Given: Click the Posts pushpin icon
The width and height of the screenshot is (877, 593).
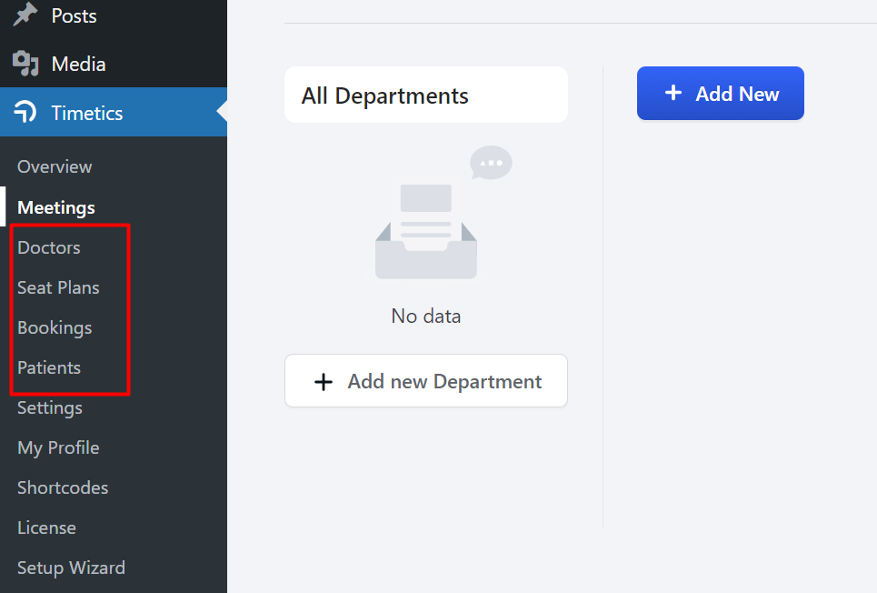Looking at the screenshot, I should (x=25, y=15).
